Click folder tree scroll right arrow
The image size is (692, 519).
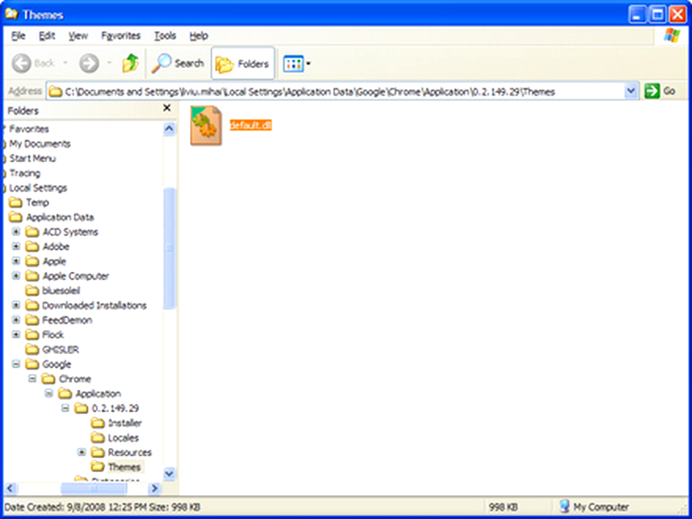[x=154, y=489]
